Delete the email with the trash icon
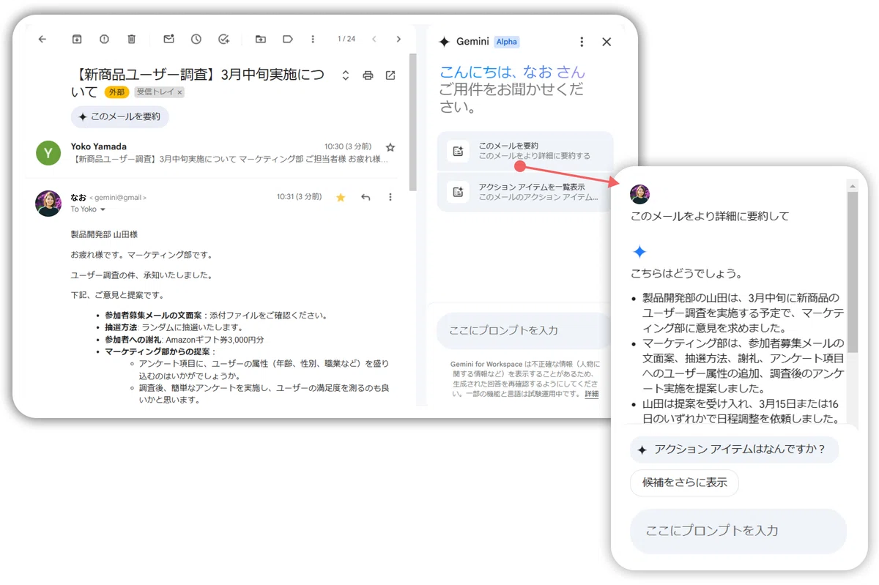 click(x=131, y=39)
